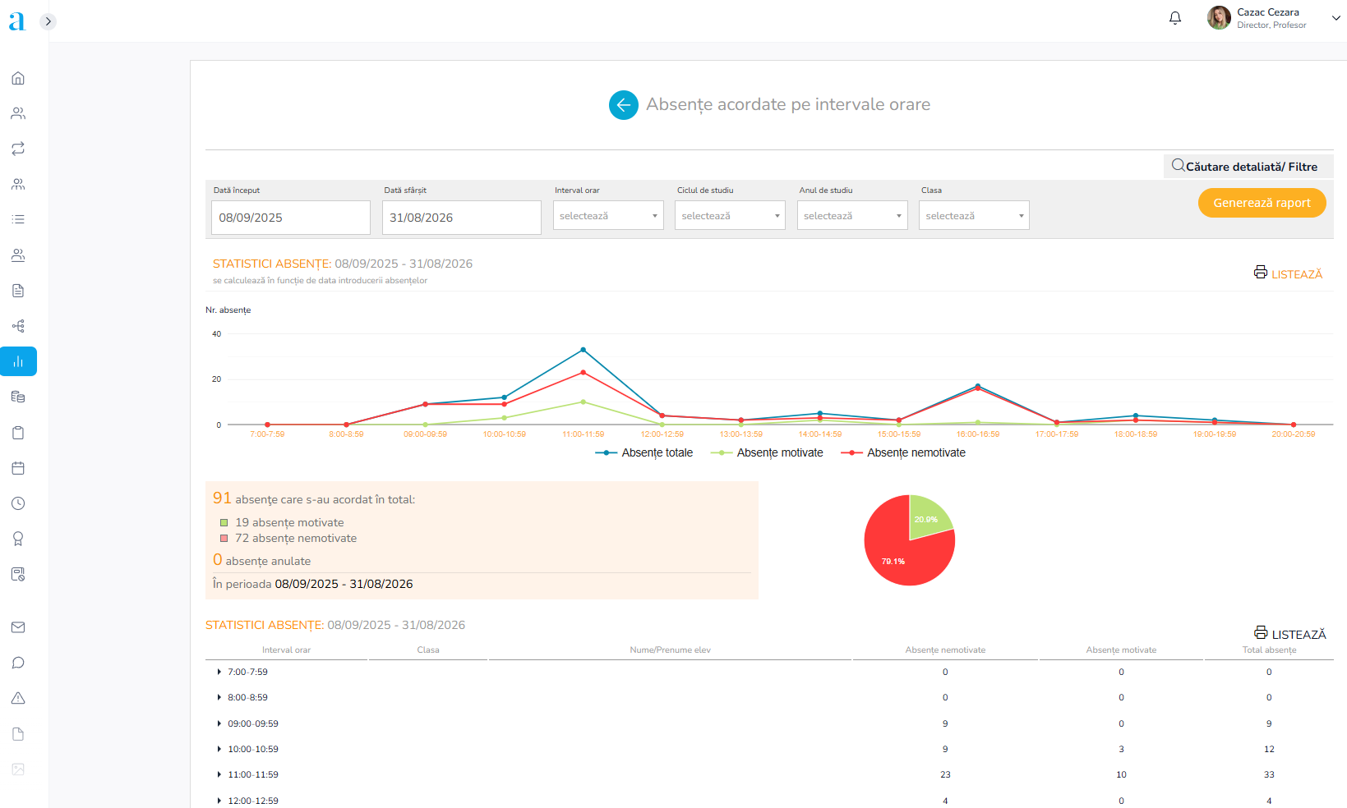Open the Interval orar dropdown
This screenshot has width=1347, height=808.
(x=608, y=216)
